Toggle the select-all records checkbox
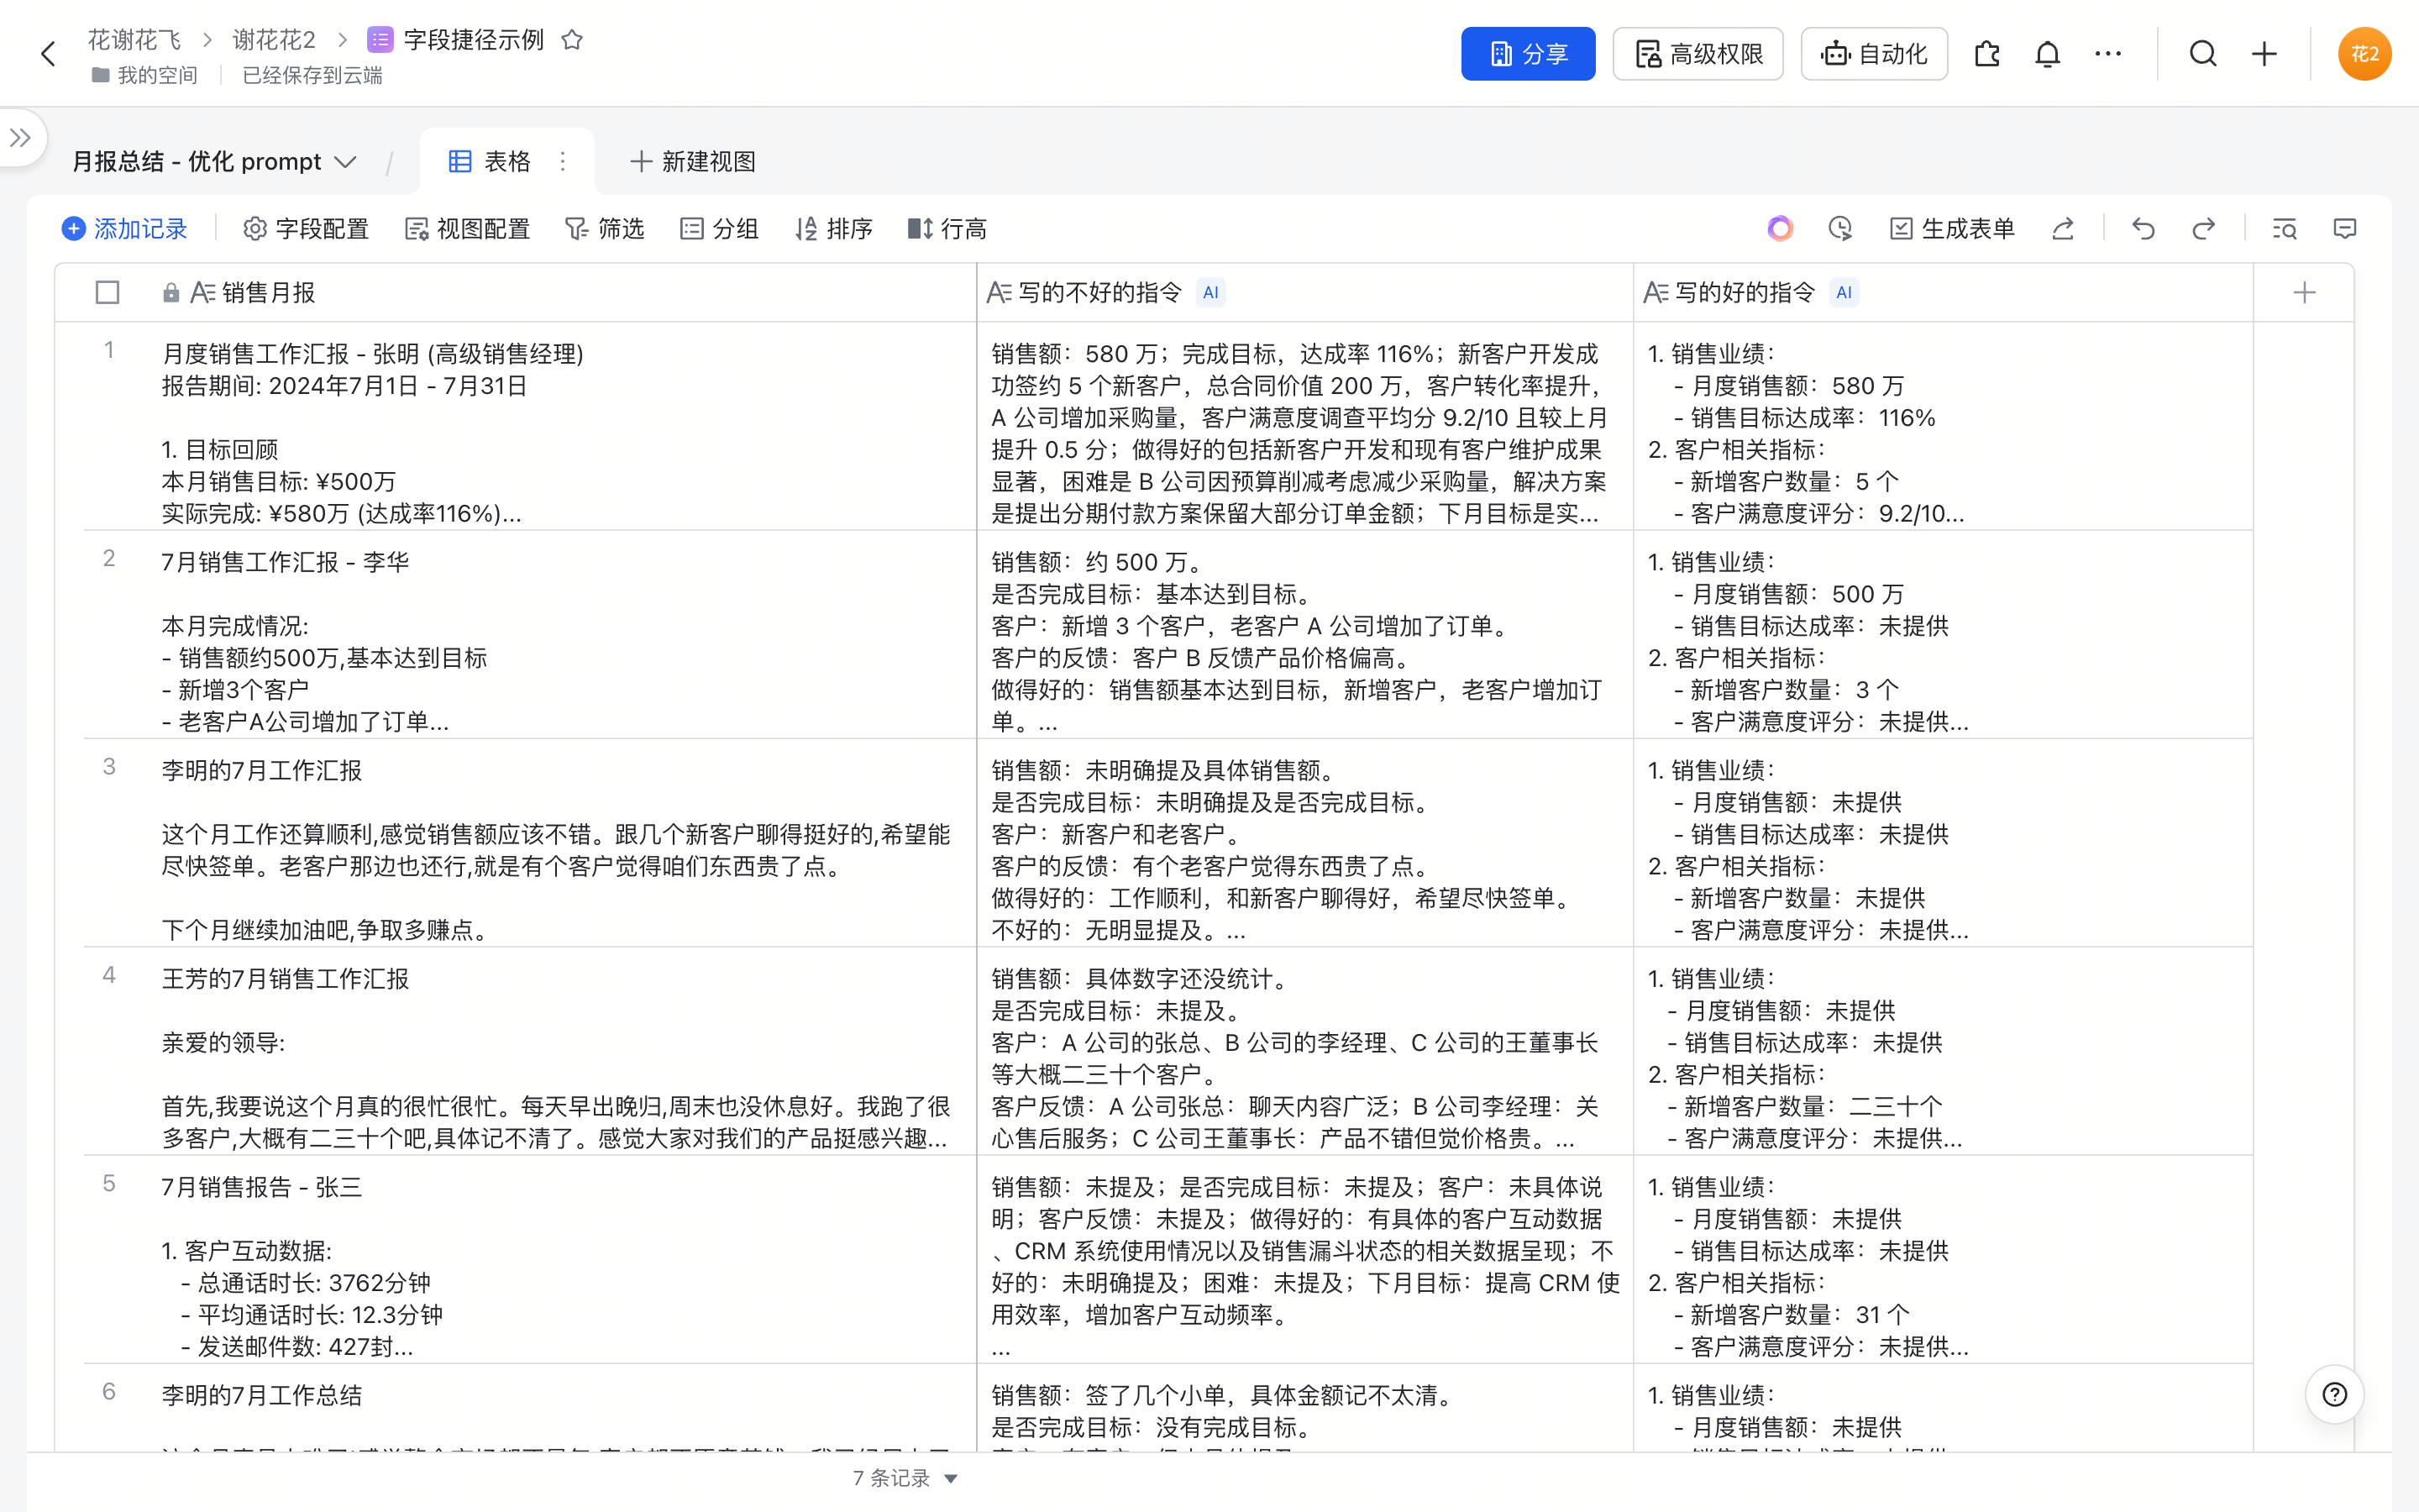Screen dimensions: 2419x1512 click(107, 292)
